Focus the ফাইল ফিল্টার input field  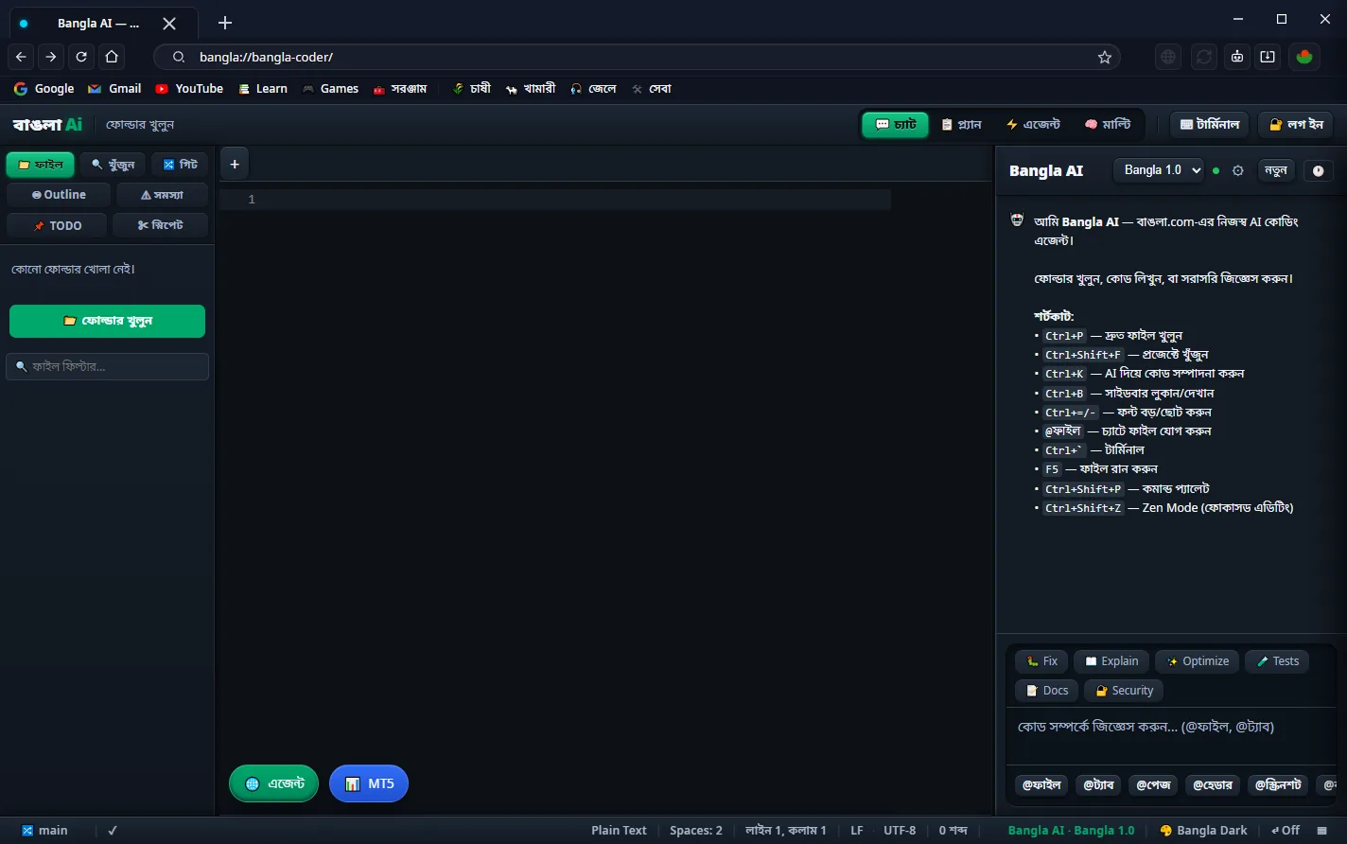[x=107, y=366]
